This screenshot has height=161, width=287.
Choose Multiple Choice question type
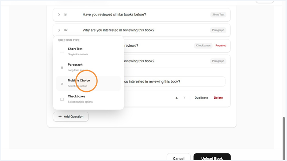coord(89,83)
